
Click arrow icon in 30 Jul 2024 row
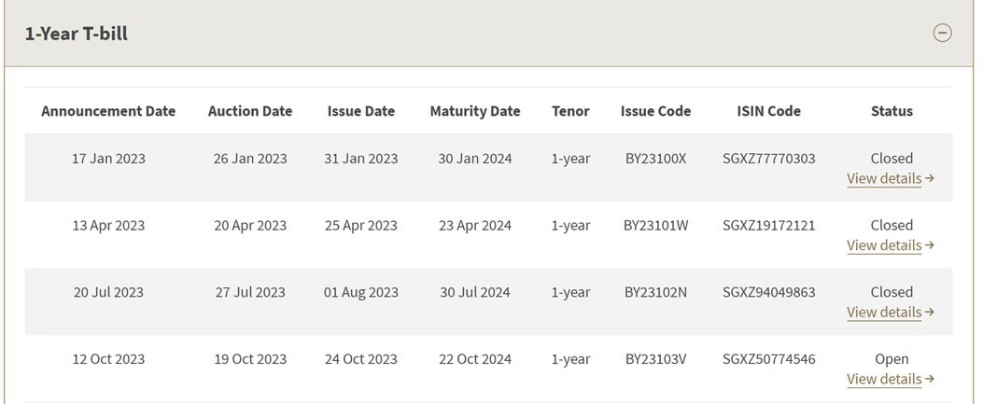930,313
